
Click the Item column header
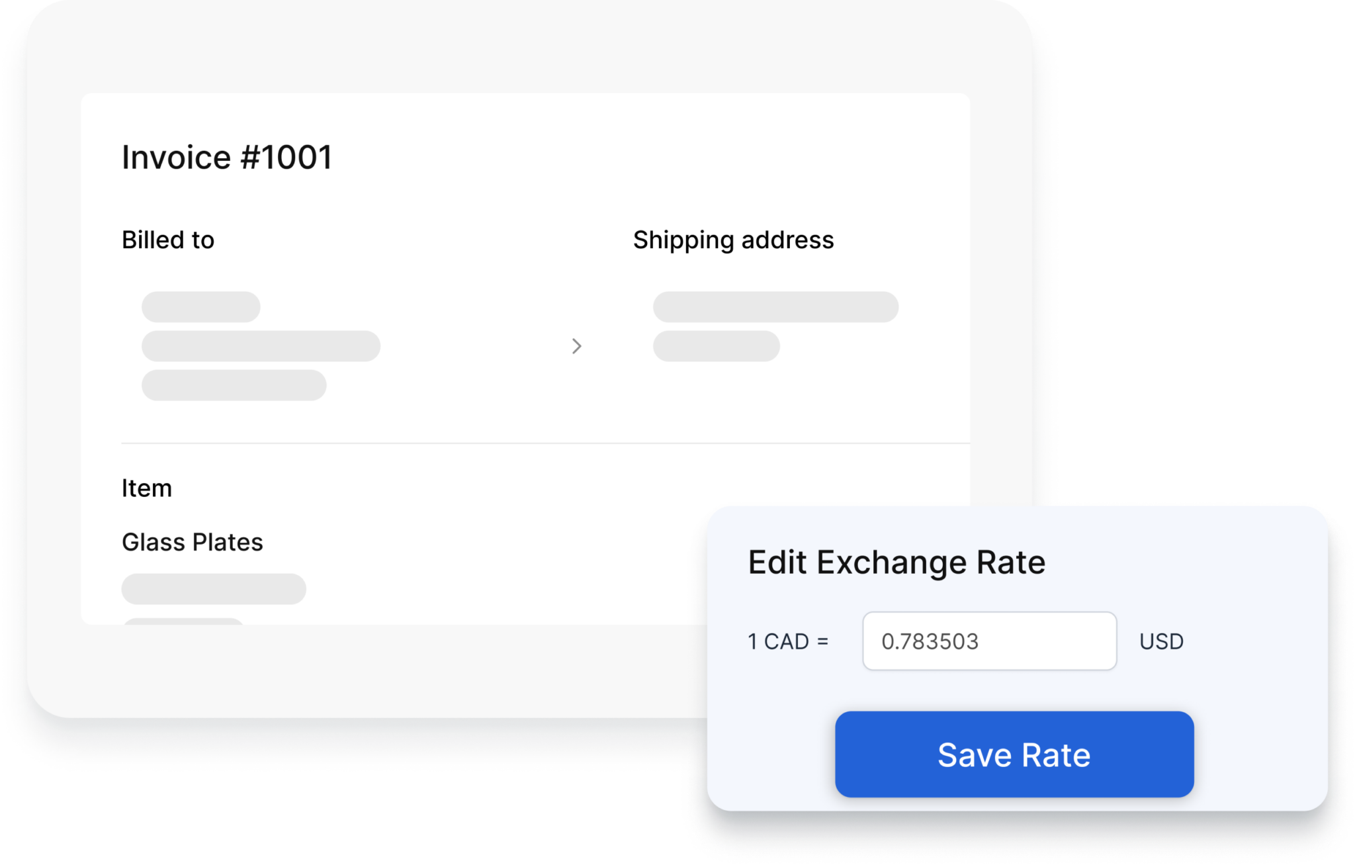point(147,488)
